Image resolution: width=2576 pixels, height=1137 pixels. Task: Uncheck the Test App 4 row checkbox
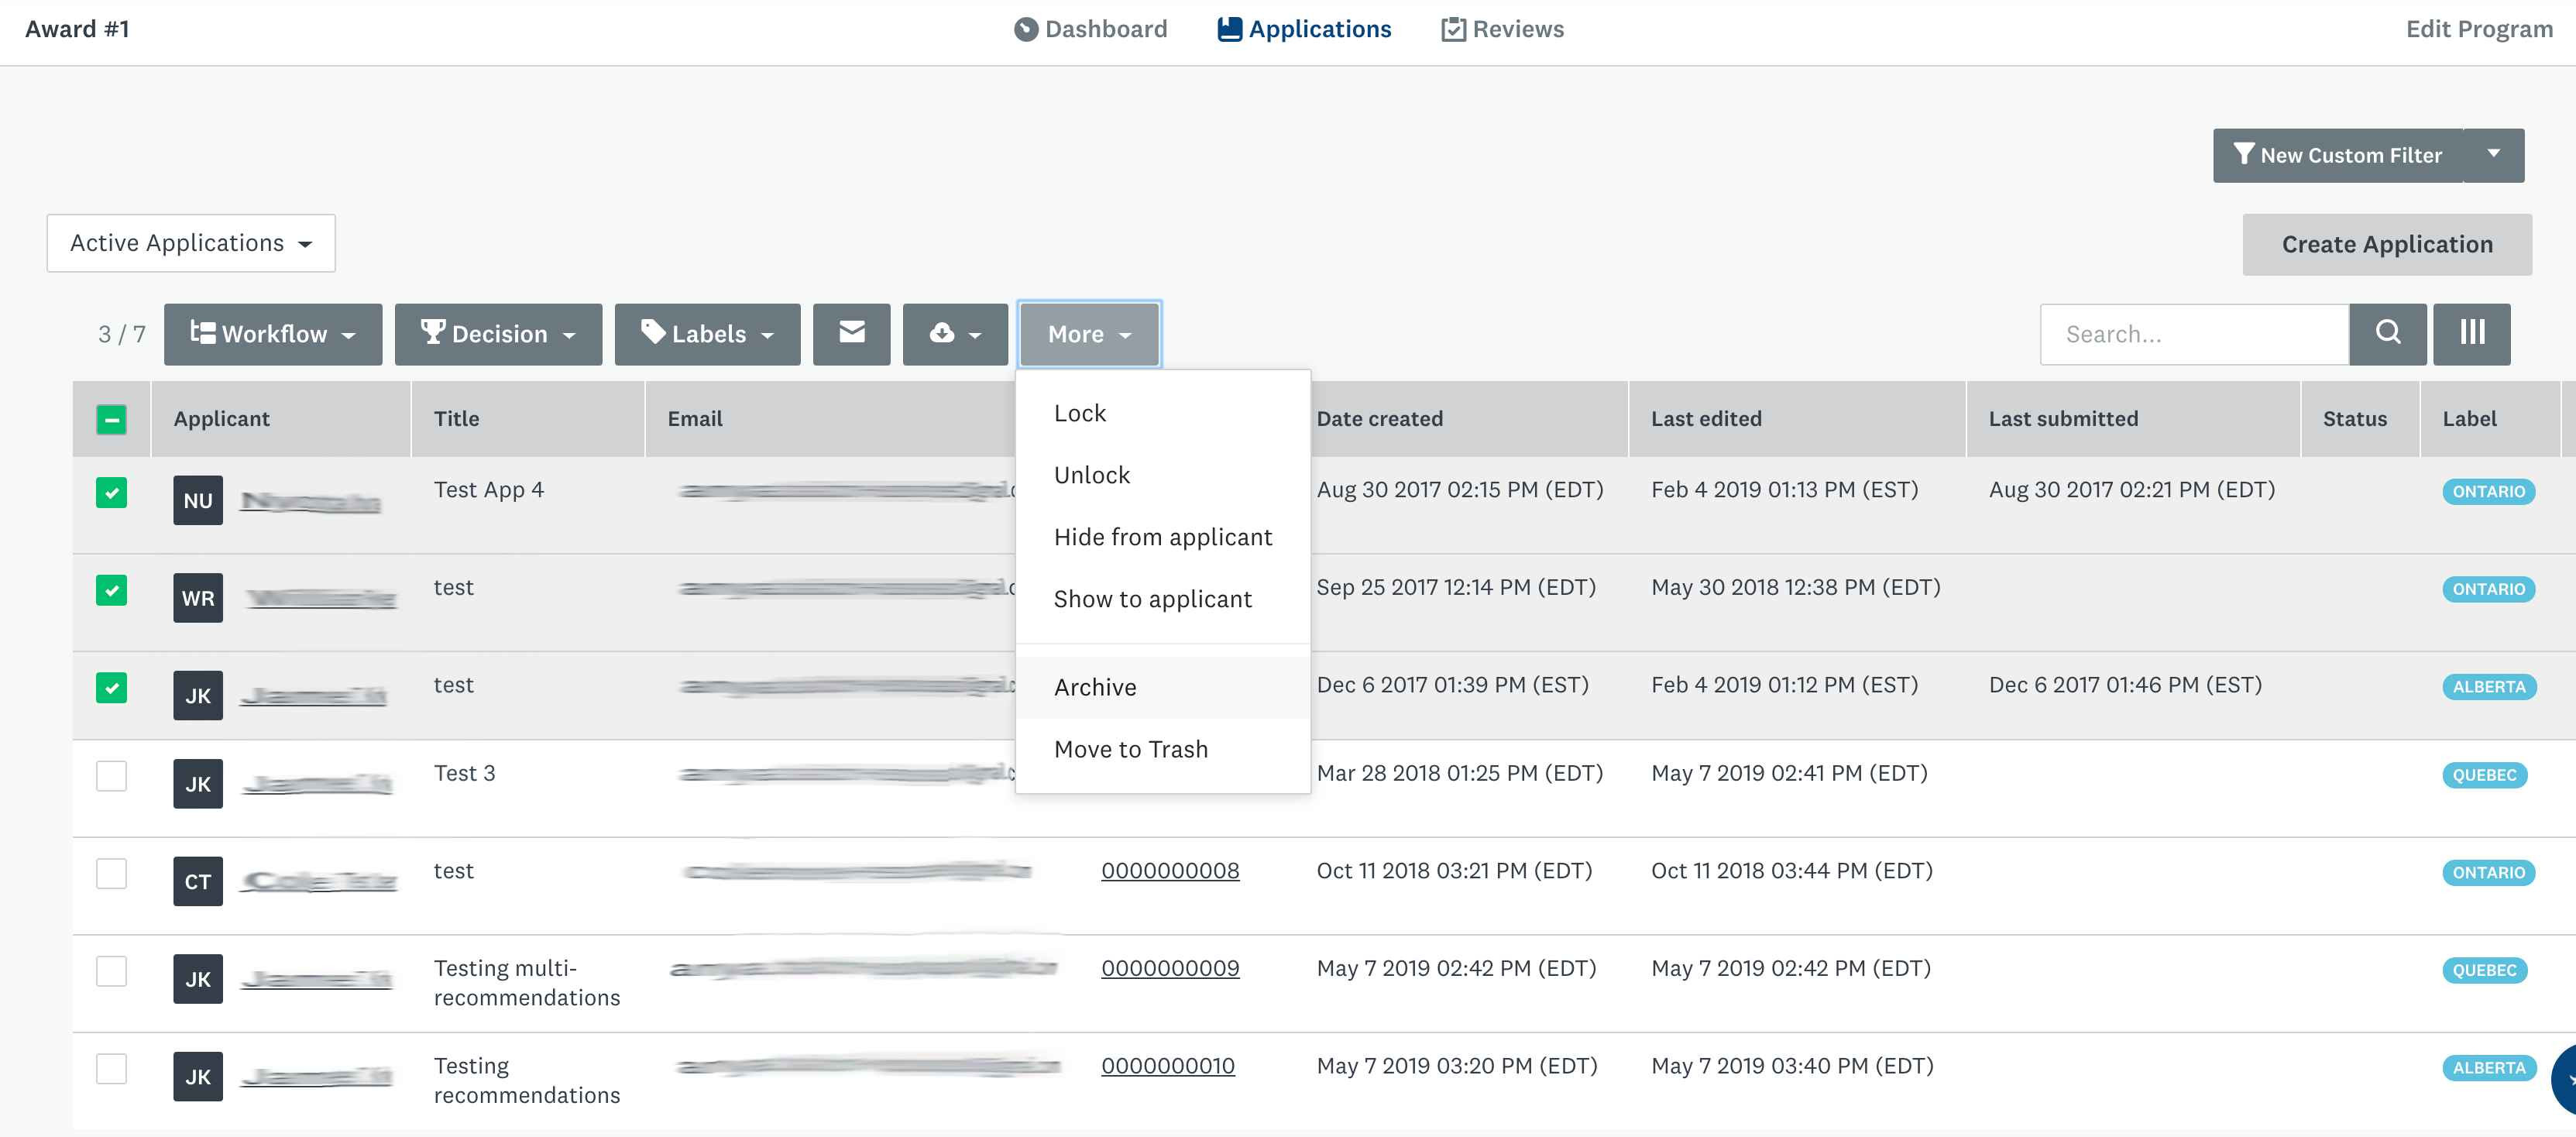coord(112,492)
